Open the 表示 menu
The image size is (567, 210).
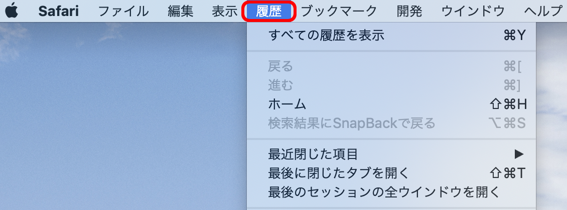224,11
